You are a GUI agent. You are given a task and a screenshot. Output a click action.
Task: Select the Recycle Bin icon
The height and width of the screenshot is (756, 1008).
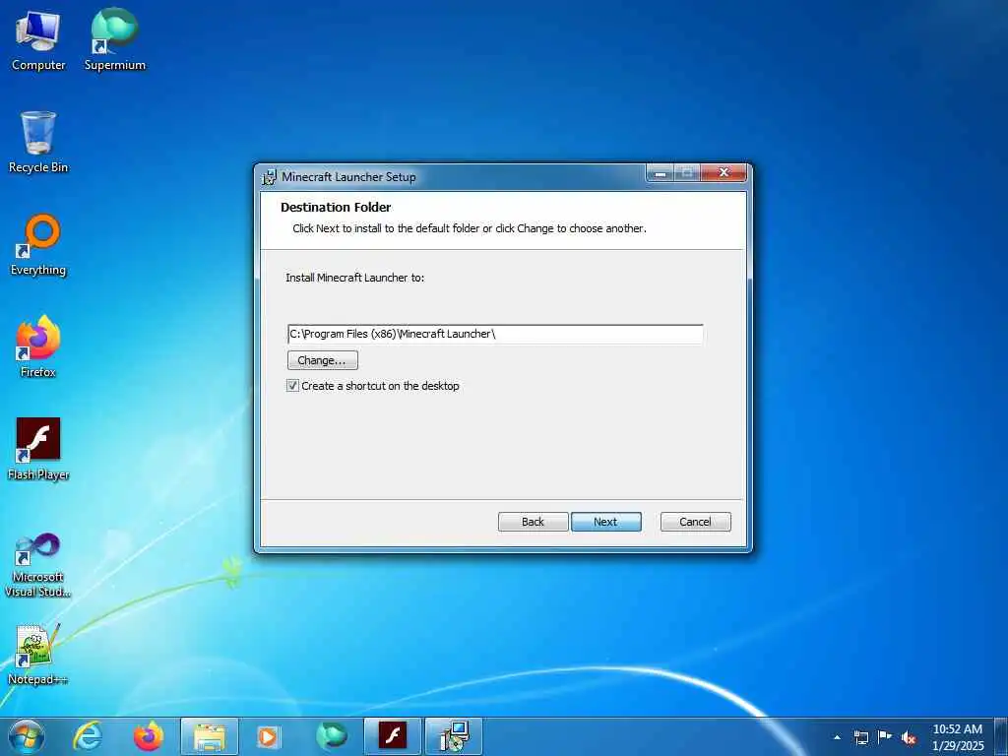point(38,142)
